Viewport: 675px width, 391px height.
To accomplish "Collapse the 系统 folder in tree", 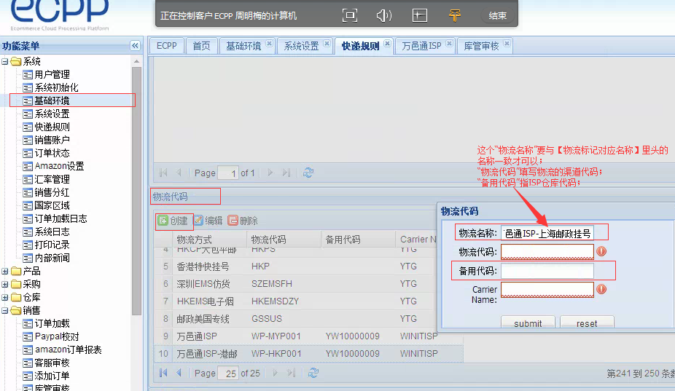I will (6, 61).
